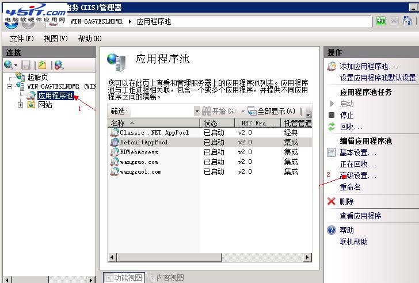Open the filter dropdown arrow
The height and width of the screenshot is (283, 419).
[197, 111]
